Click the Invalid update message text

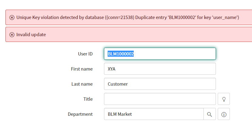pyautogui.click(x=31, y=34)
